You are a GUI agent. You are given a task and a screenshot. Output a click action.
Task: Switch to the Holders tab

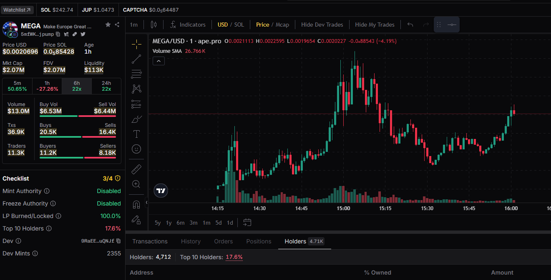pos(304,241)
